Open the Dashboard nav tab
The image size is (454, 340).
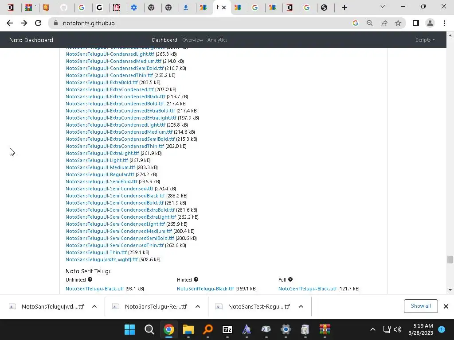pos(164,40)
